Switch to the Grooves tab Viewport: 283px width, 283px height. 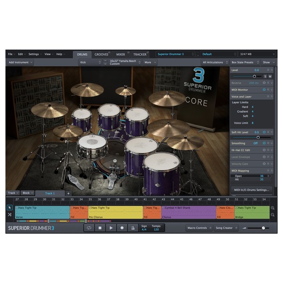(x=101, y=54)
